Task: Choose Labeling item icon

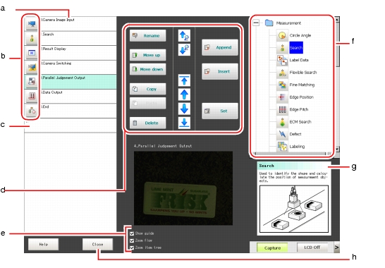Action: 282,147
